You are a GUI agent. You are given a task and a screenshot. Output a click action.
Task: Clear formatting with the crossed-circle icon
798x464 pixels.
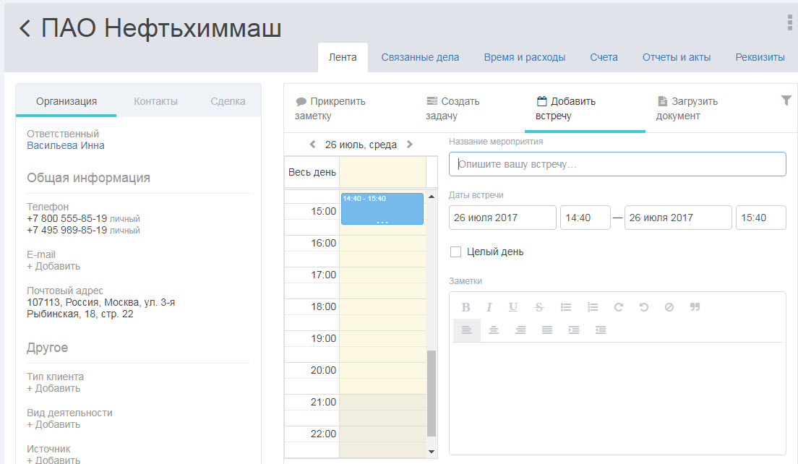click(669, 307)
